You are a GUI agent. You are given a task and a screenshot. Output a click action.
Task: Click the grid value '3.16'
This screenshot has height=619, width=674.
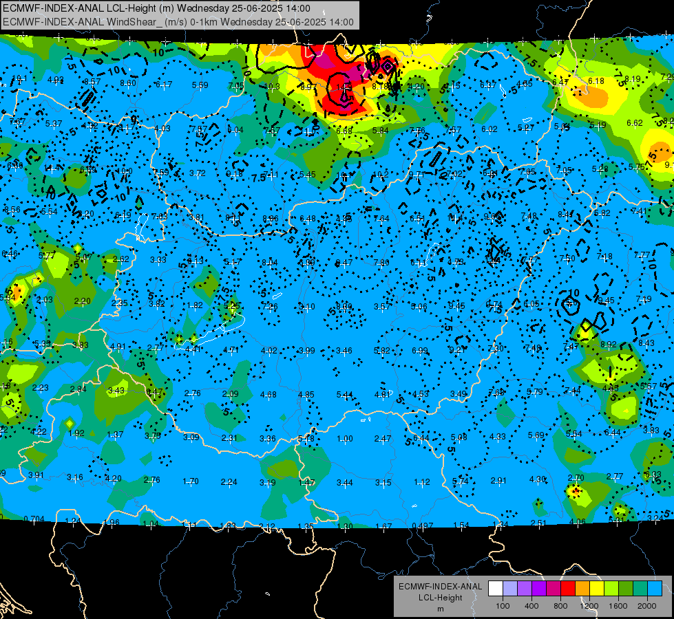pos(75,477)
